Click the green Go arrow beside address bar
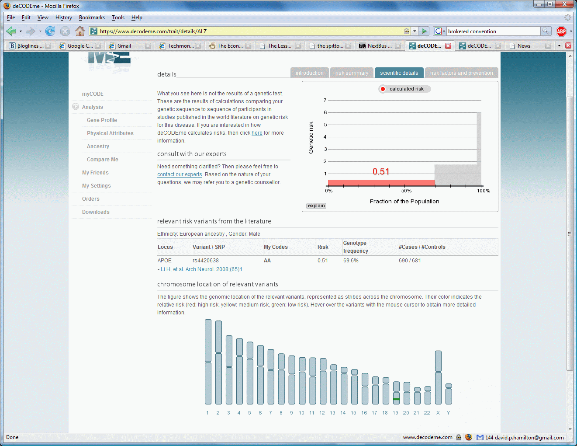 click(424, 31)
